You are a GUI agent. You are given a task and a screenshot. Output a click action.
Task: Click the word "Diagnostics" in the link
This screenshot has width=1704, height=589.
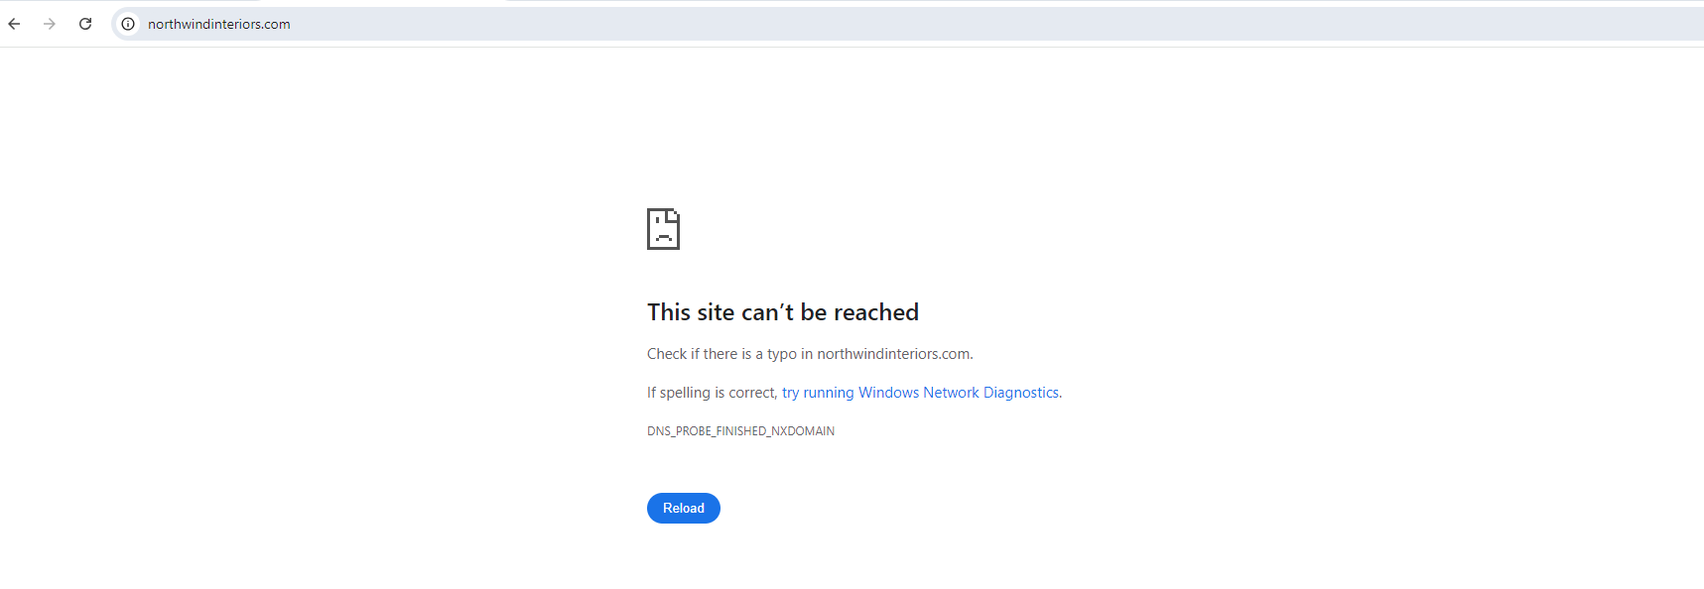pos(1020,393)
